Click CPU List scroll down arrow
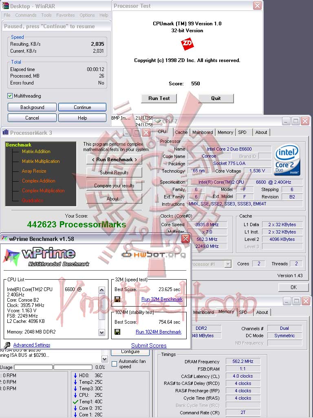Screen dimensions: 313x418 pyautogui.click(x=101, y=332)
